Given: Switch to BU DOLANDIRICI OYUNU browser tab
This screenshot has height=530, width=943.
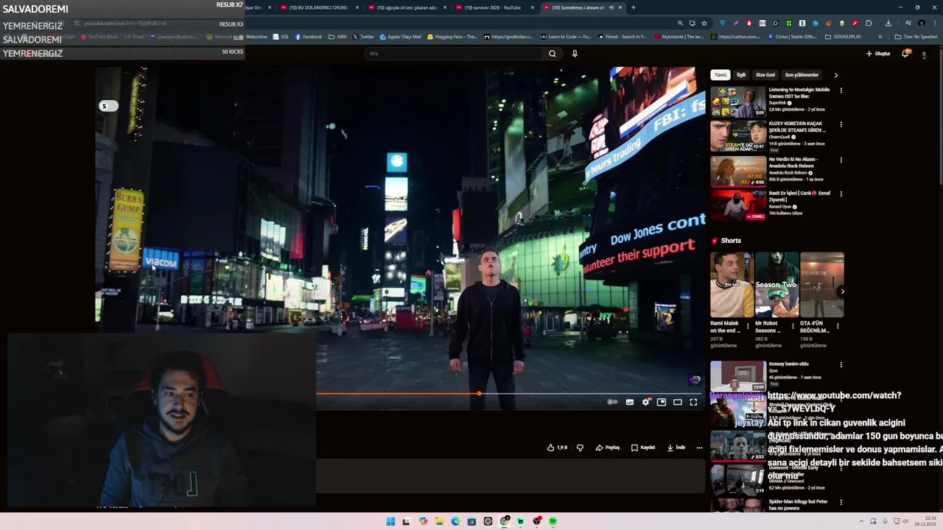Looking at the screenshot, I should point(318,7).
